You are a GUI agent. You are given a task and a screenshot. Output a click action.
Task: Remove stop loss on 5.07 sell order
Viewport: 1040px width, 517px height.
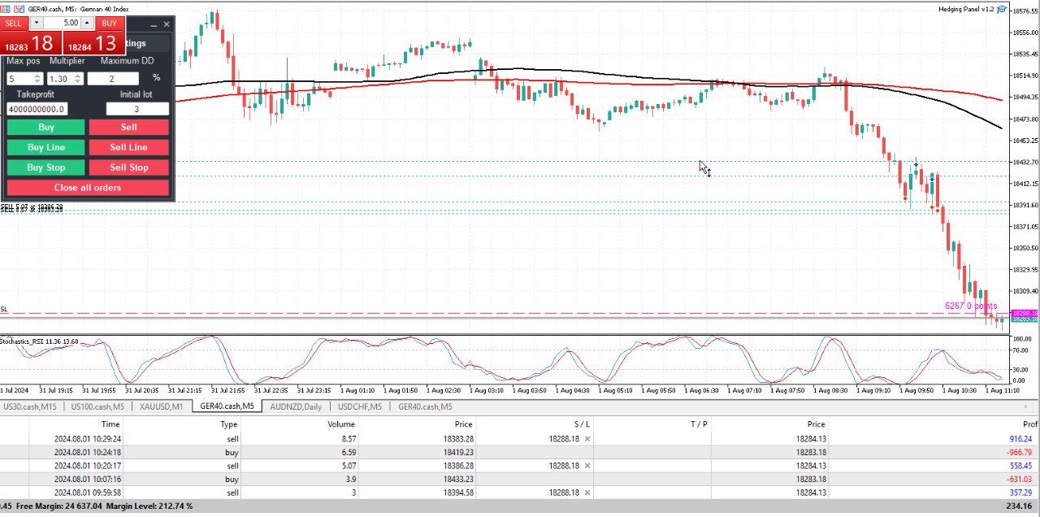click(x=587, y=466)
